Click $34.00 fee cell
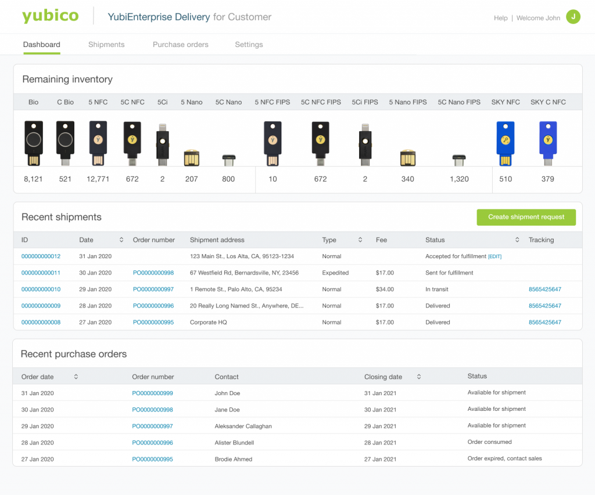Viewport: 595px width, 495px height. [x=385, y=289]
